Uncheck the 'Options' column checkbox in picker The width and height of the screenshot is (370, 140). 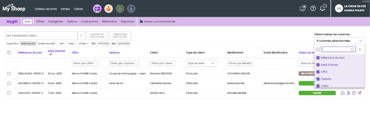point(318,79)
